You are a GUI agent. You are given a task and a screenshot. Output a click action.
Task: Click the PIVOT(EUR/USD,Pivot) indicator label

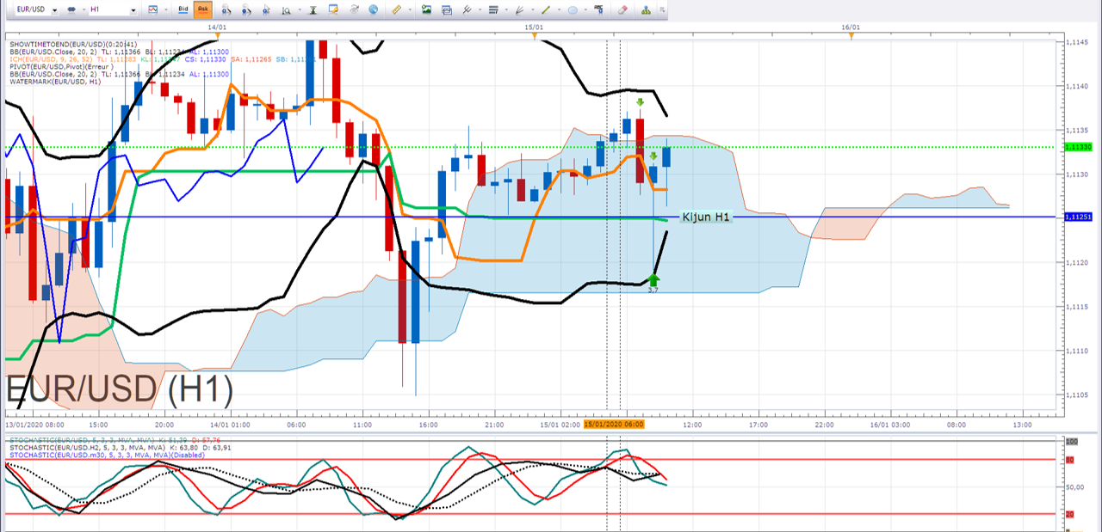click(63, 67)
